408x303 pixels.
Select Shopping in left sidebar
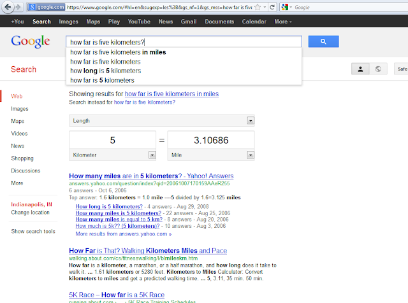pos(22,159)
